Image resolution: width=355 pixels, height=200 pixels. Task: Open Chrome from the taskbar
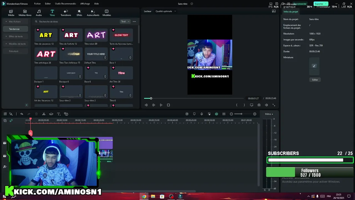coord(144,196)
